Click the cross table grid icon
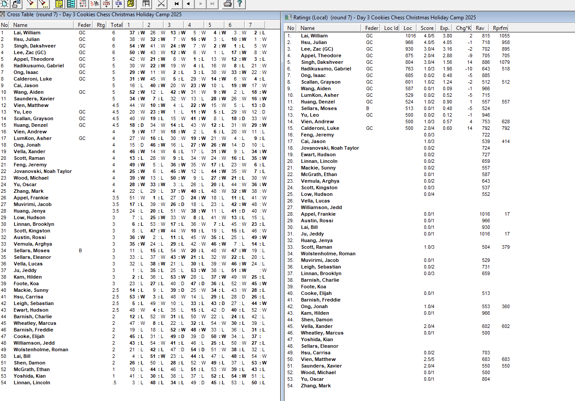Viewport: 575px width, 401px height. click(83, 4)
